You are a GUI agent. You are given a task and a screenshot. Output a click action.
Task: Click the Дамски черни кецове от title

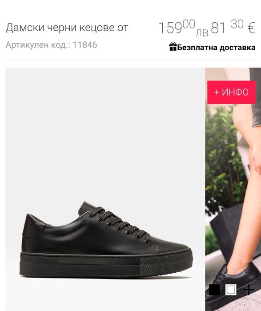[67, 28]
